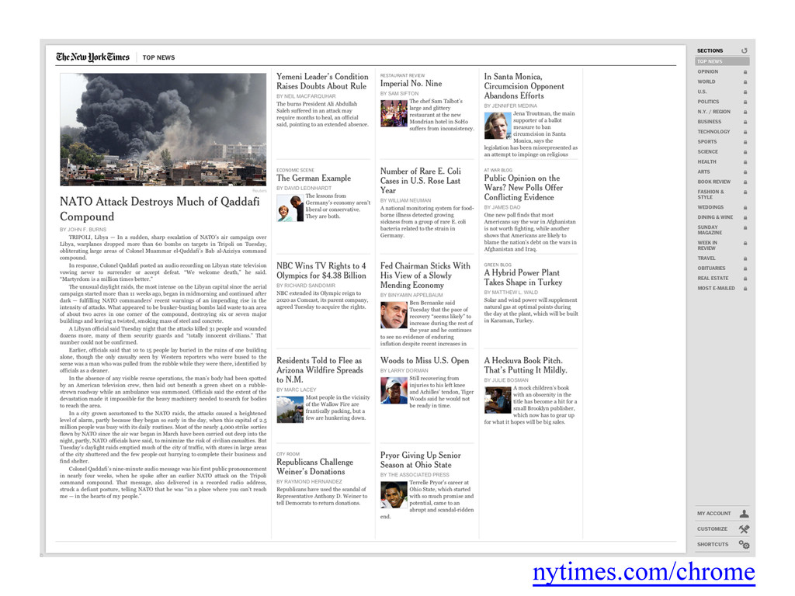Open Santa Monica Circumcision Opponent headline

[524, 86]
